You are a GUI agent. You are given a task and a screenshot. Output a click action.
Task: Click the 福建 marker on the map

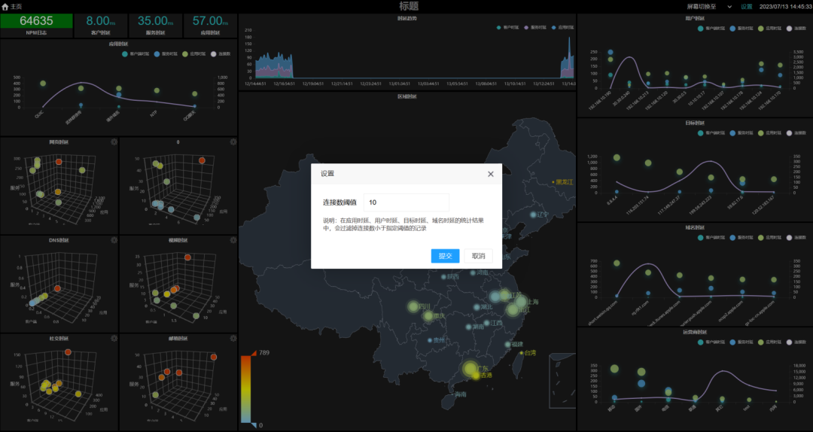[x=508, y=345]
